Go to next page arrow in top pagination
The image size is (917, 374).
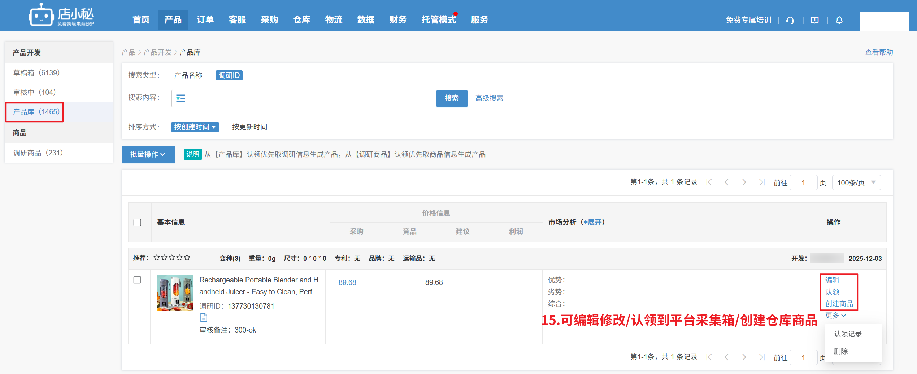pyautogui.click(x=744, y=182)
